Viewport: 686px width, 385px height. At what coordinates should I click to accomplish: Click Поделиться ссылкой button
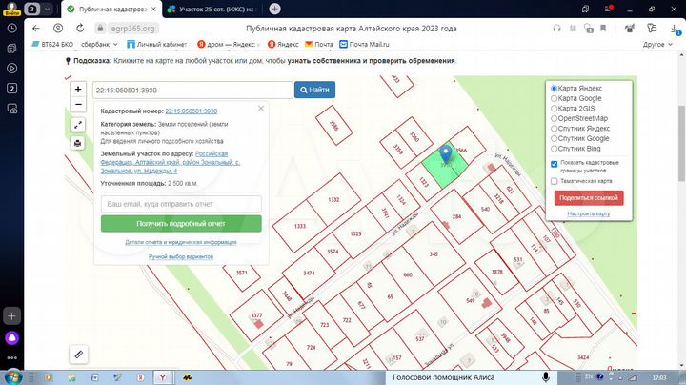click(589, 198)
